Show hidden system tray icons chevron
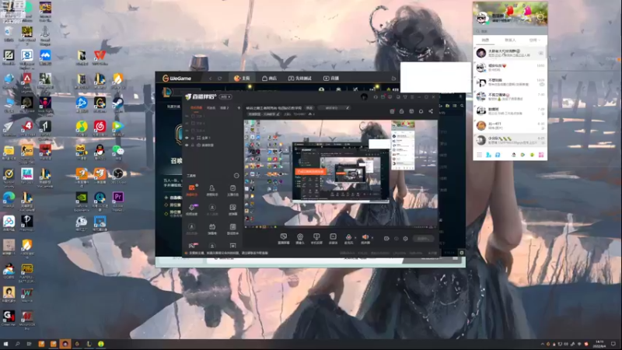Screen dimensions: 622x350 pos(542,344)
